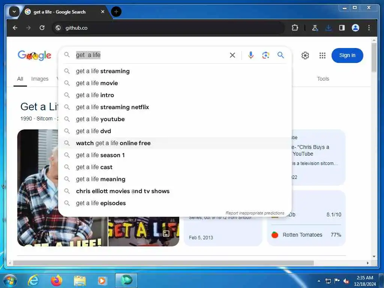Click the scroll-right arrow of horizontal scrollbar
Viewport: 384px width, 288px height.
[367, 263]
